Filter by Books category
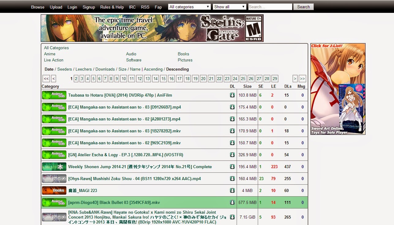 [x=183, y=54]
